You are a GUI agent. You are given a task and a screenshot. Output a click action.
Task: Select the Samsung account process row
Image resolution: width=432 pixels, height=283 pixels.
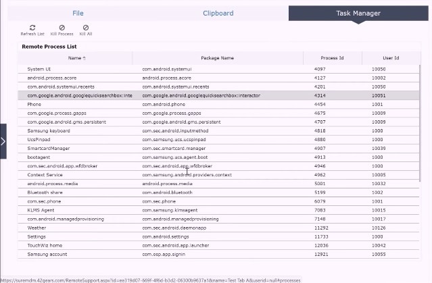[x=47, y=254]
